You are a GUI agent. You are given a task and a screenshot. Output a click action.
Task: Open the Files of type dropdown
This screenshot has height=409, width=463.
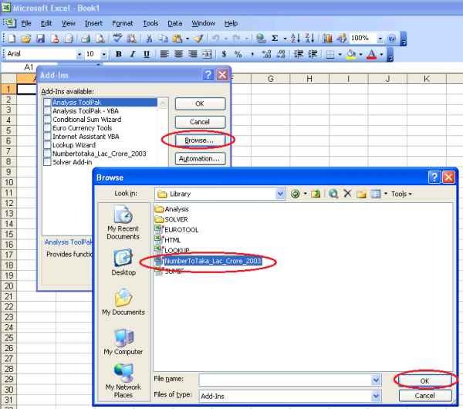376,396
